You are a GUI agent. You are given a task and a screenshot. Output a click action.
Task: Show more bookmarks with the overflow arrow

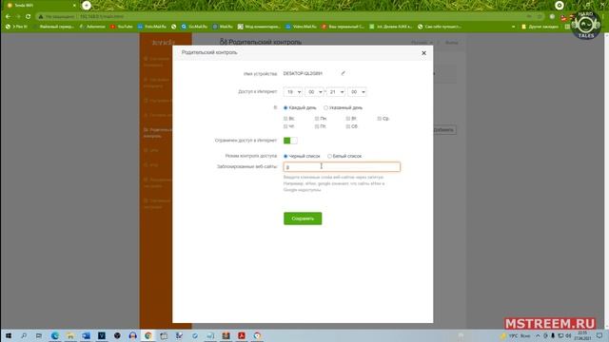(514, 27)
